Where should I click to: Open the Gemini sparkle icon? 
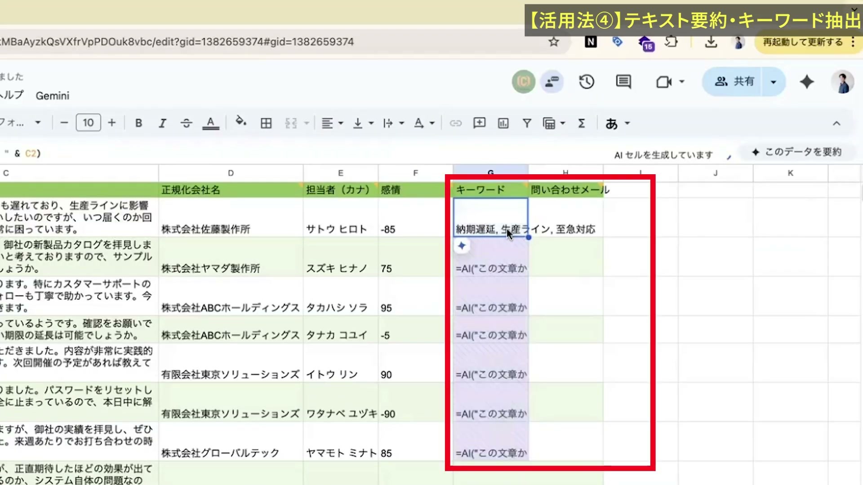click(807, 82)
